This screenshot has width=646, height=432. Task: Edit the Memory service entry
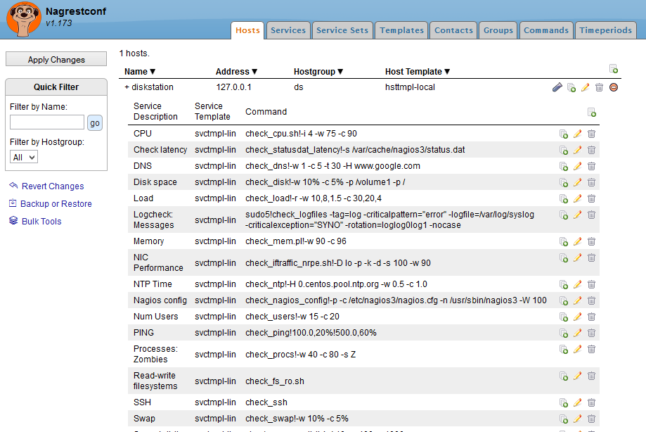pyautogui.click(x=577, y=241)
